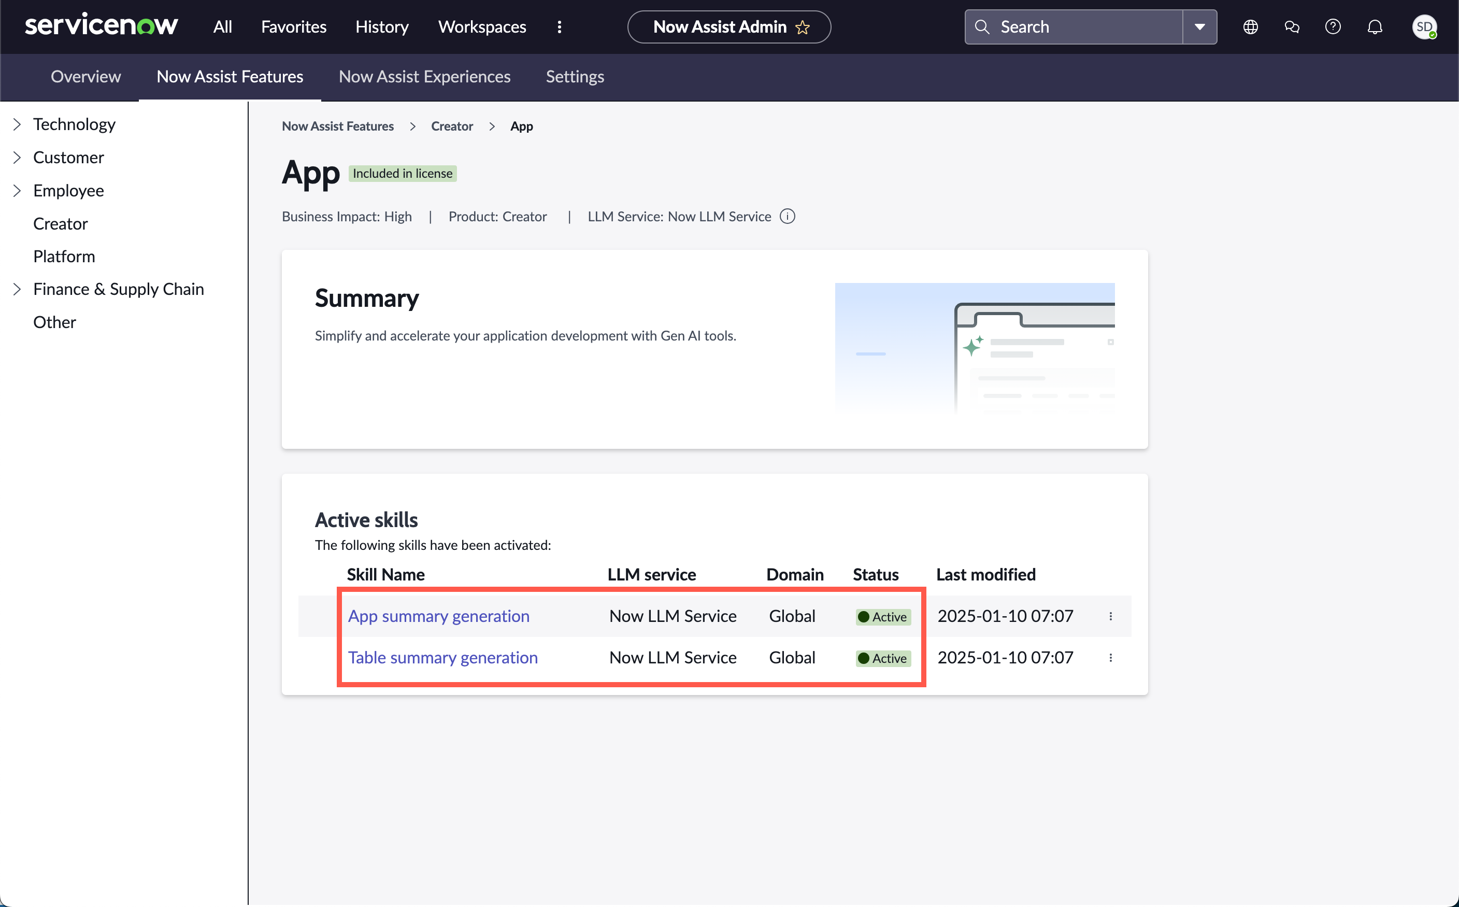Click Last modified date of App summary generation

click(1006, 616)
